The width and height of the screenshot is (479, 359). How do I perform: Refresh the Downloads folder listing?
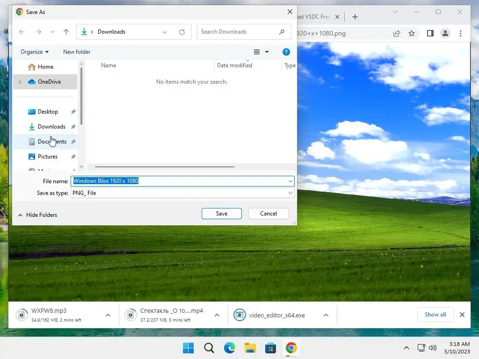click(x=182, y=32)
